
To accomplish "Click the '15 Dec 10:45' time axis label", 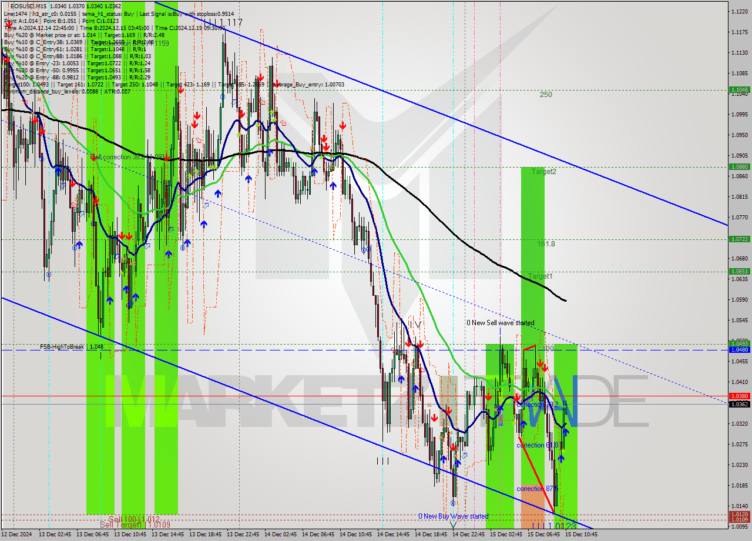I will pos(582,535).
